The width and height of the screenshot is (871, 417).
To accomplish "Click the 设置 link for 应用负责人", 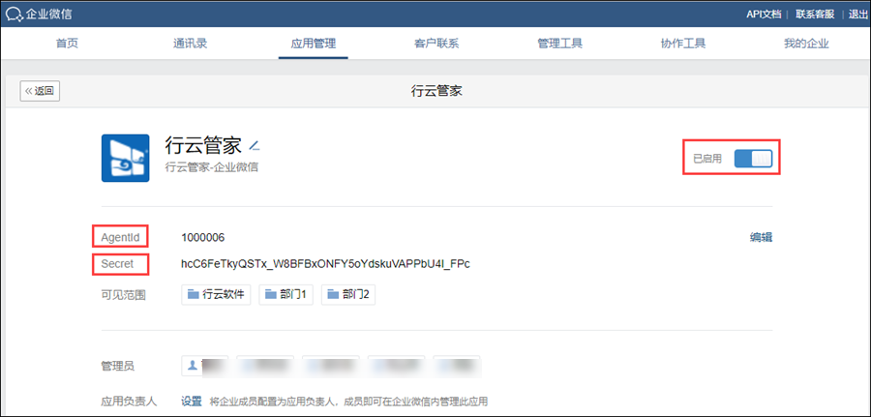I will click(193, 401).
